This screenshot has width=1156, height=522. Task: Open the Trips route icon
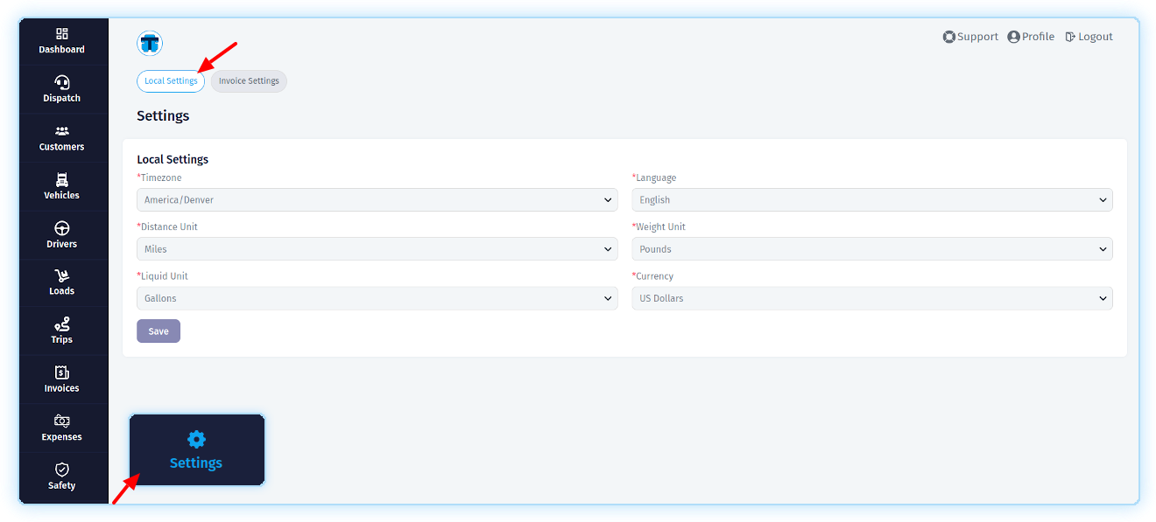tap(62, 324)
